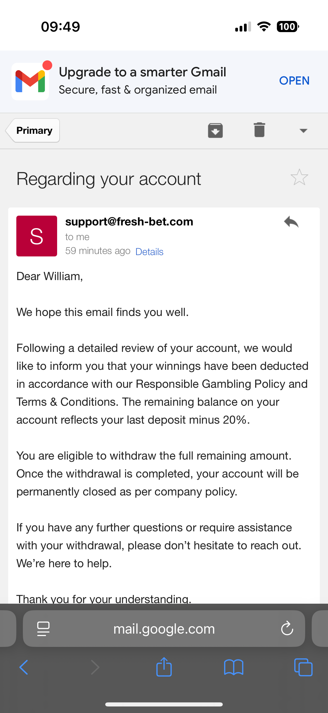Tap the mail.google.com address bar
Screen dimensions: 328x713
(x=164, y=629)
